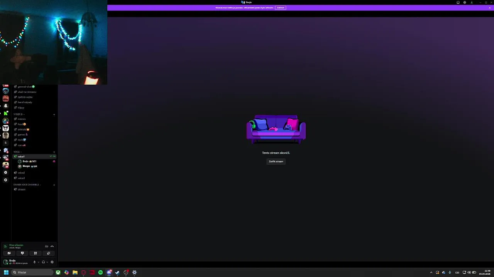
Task: Click the user avatar in the account panel
Action: [6, 262]
